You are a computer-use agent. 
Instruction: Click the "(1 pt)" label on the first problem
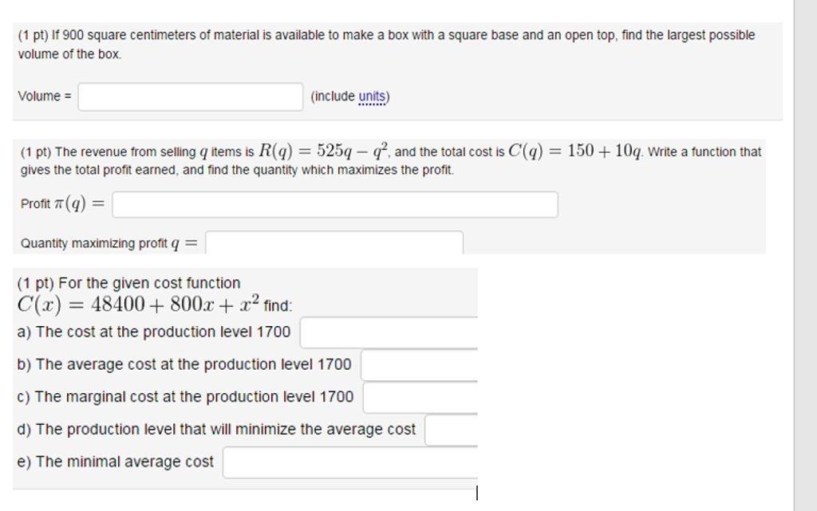pos(32,34)
